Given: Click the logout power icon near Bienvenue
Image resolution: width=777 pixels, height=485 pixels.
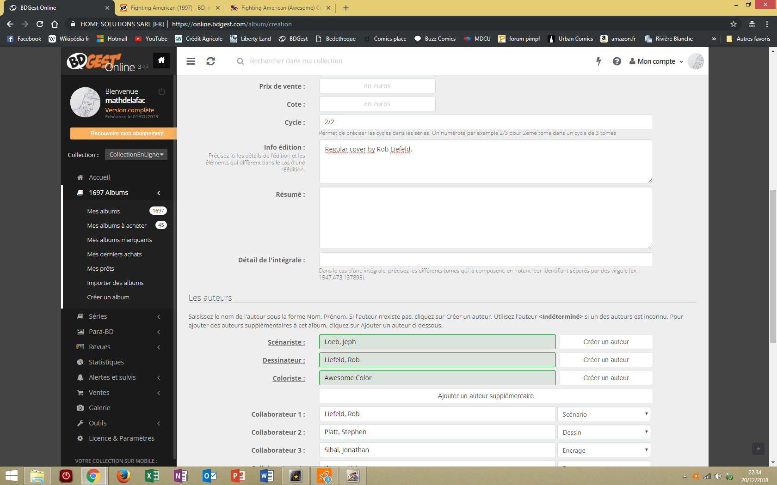Looking at the screenshot, I should [161, 91].
